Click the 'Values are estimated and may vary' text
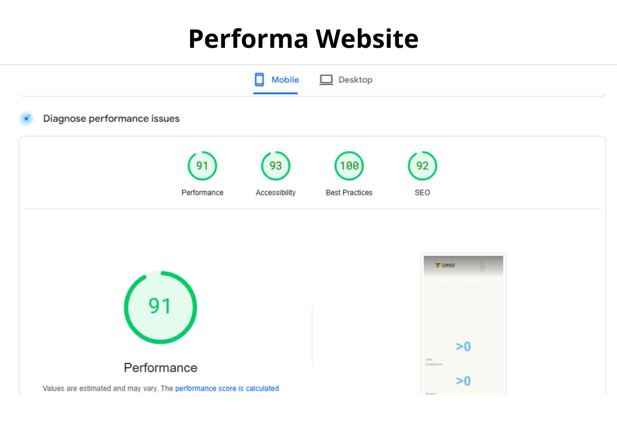The image size is (617, 439). click(100, 388)
